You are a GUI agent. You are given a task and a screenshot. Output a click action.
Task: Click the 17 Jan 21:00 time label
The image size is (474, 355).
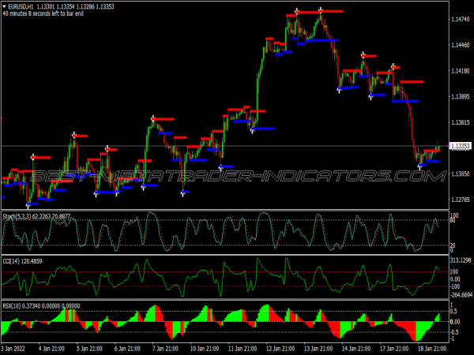(x=394, y=349)
